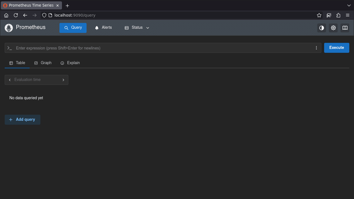Switch to the Explain tab
This screenshot has height=199, width=354.
point(73,63)
